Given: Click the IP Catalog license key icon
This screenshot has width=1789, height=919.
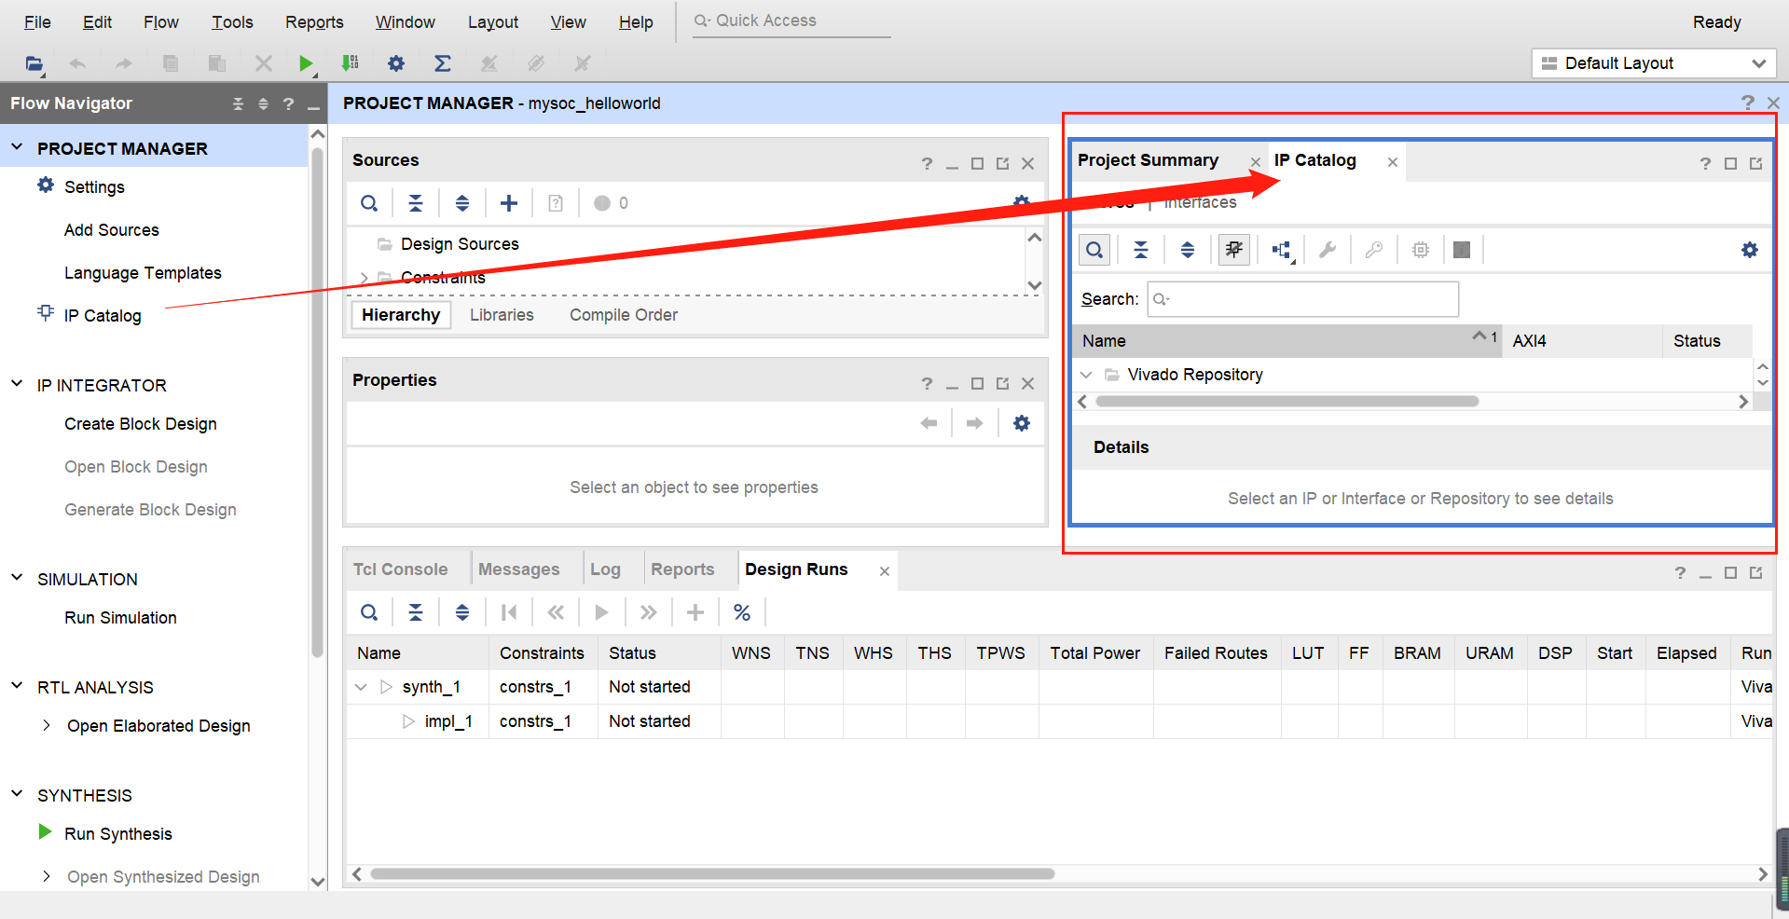Looking at the screenshot, I should click(x=1374, y=250).
